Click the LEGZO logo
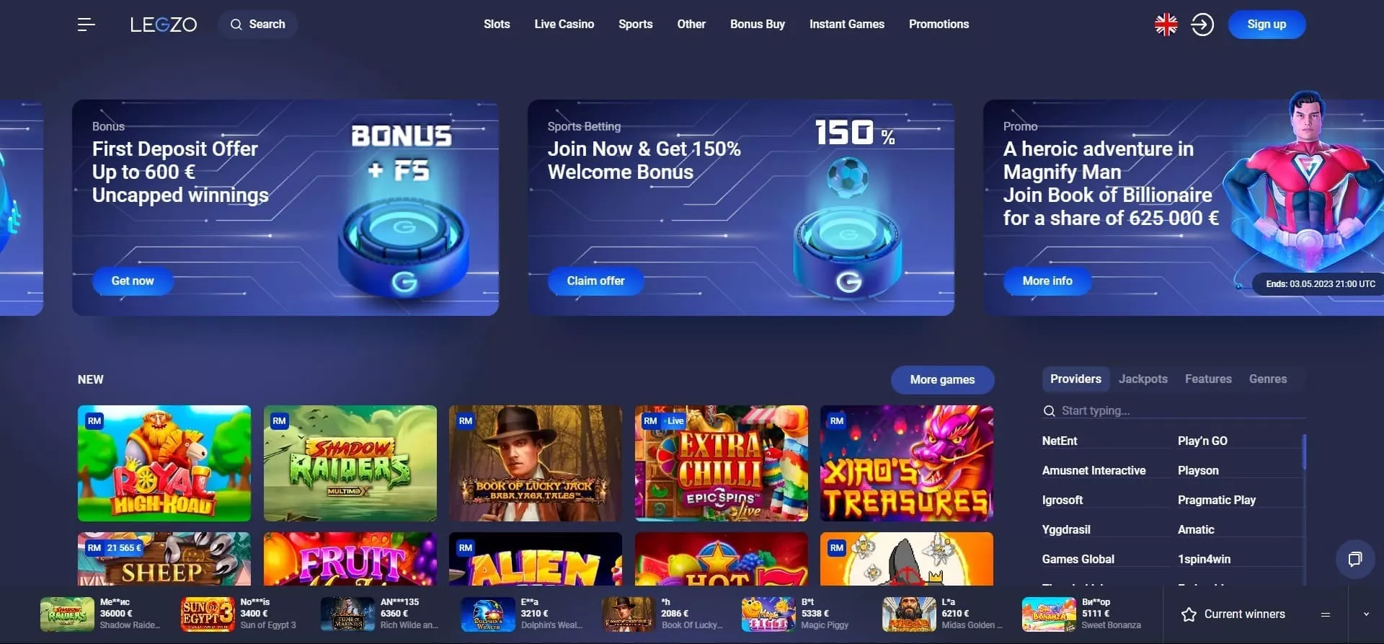The width and height of the screenshot is (1384, 644). coord(164,25)
